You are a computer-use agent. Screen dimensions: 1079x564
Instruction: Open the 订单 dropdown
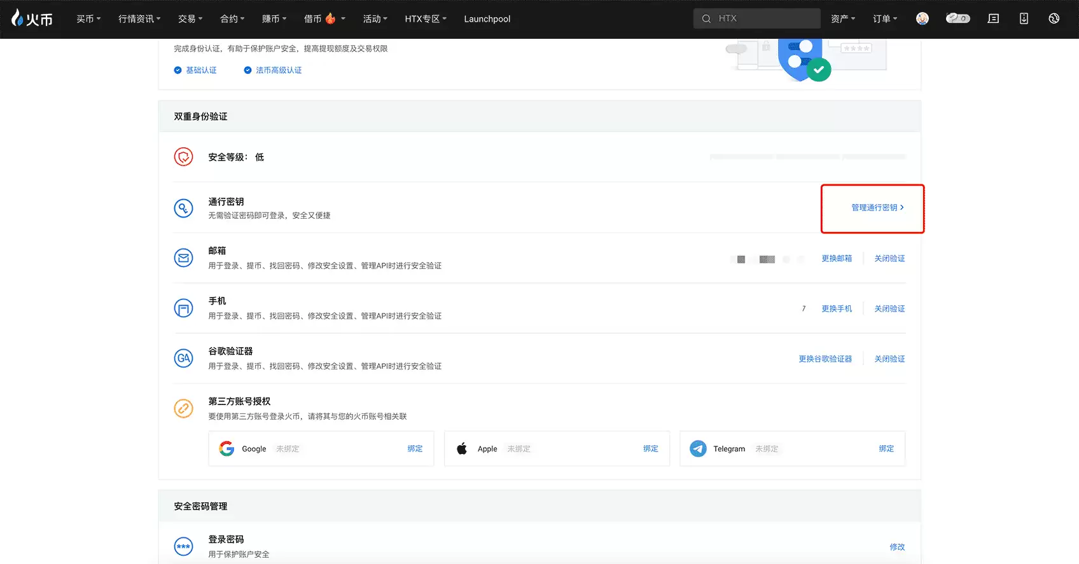click(884, 19)
